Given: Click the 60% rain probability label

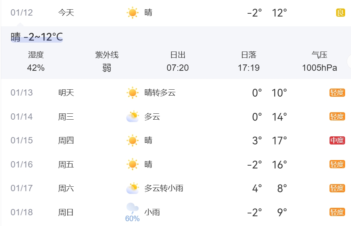Looking at the screenshot, I should click(x=132, y=219).
